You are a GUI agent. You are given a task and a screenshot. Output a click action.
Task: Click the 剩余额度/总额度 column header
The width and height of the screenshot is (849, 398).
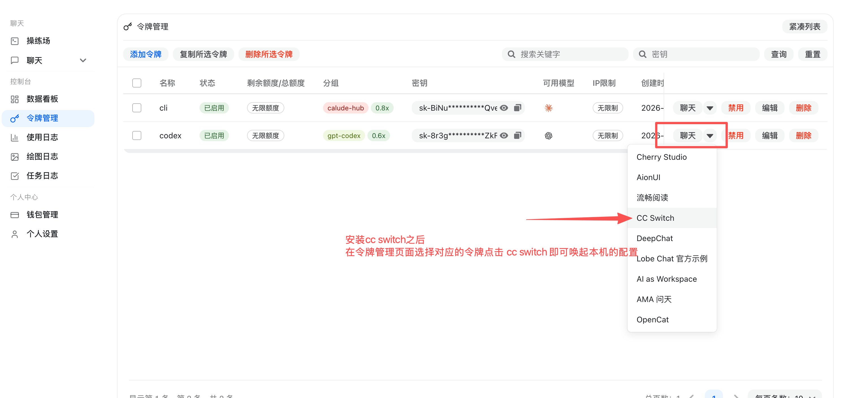pyautogui.click(x=276, y=83)
